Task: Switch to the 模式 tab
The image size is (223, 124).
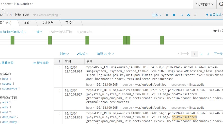Action: (x=26, y=23)
